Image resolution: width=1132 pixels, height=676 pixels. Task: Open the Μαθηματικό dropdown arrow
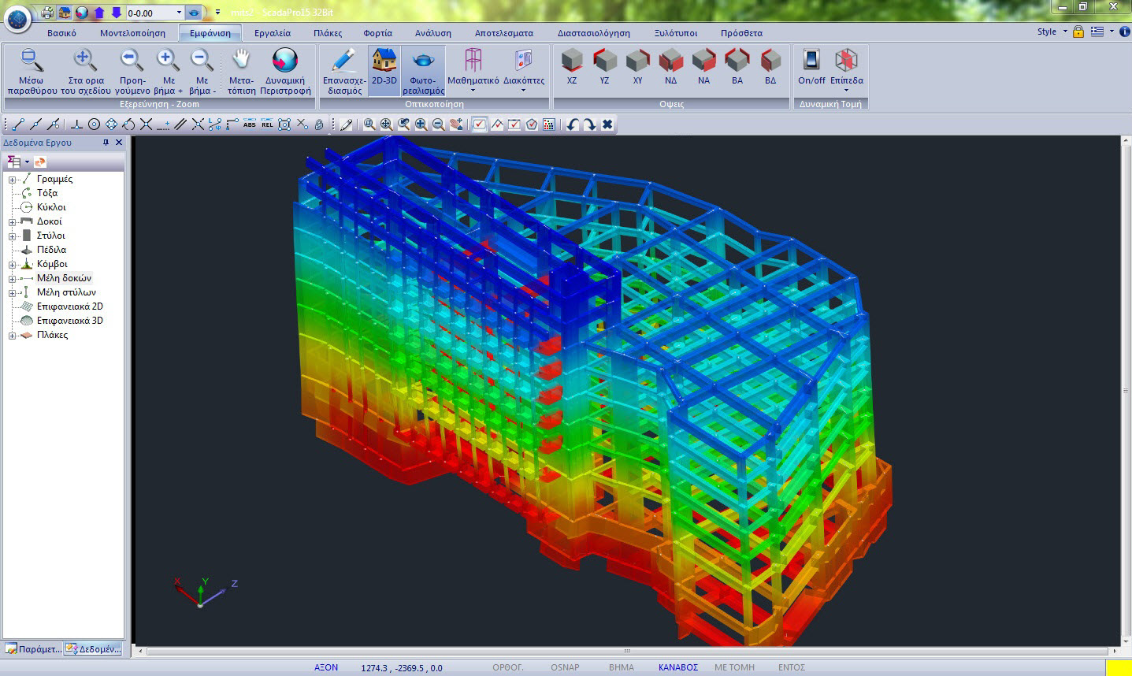(473, 91)
